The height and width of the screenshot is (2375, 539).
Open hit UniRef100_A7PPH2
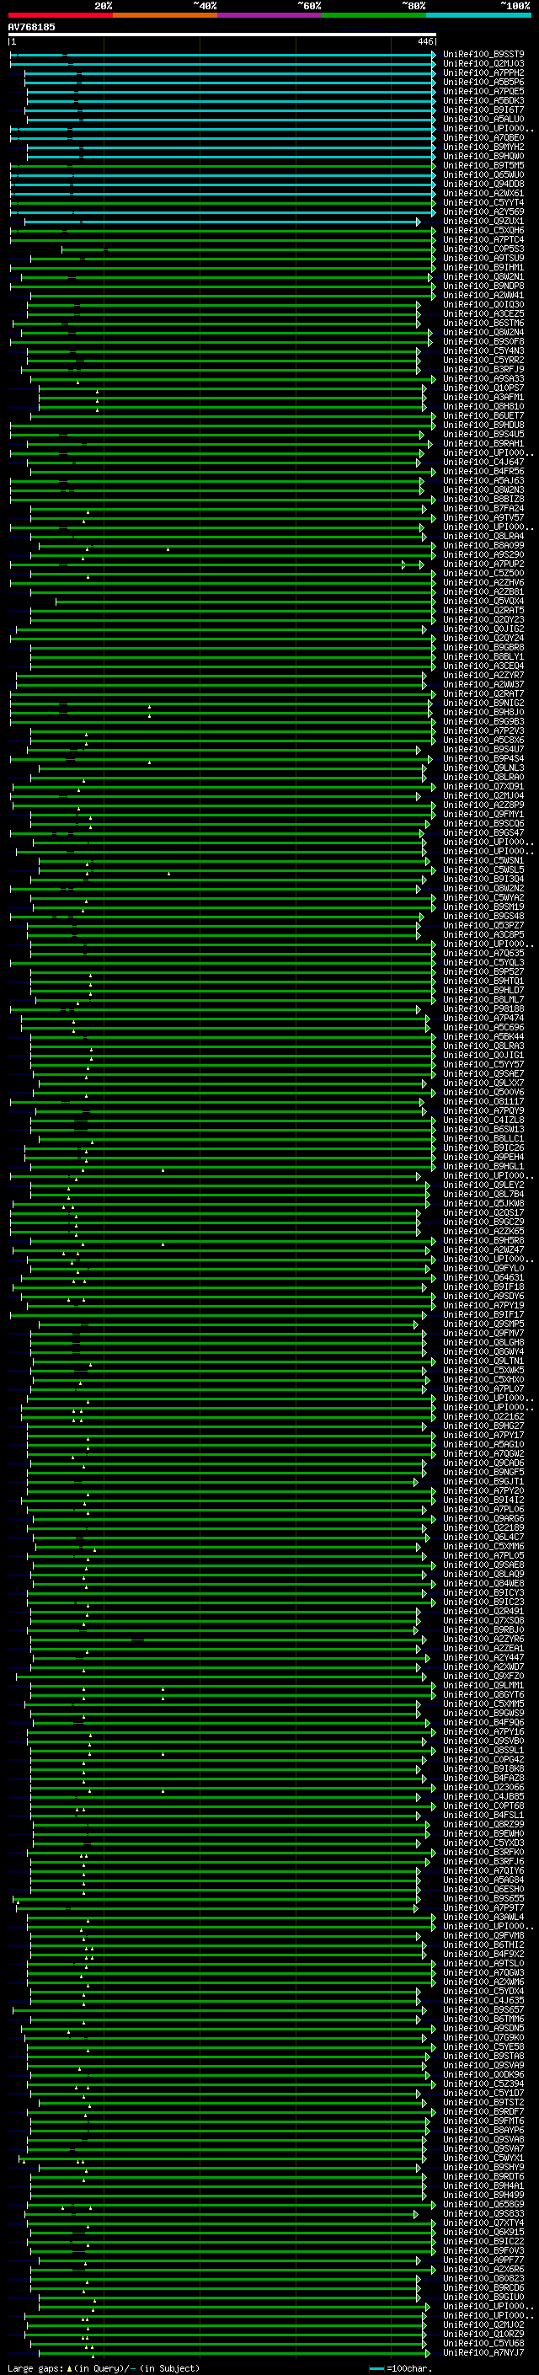coord(483,72)
